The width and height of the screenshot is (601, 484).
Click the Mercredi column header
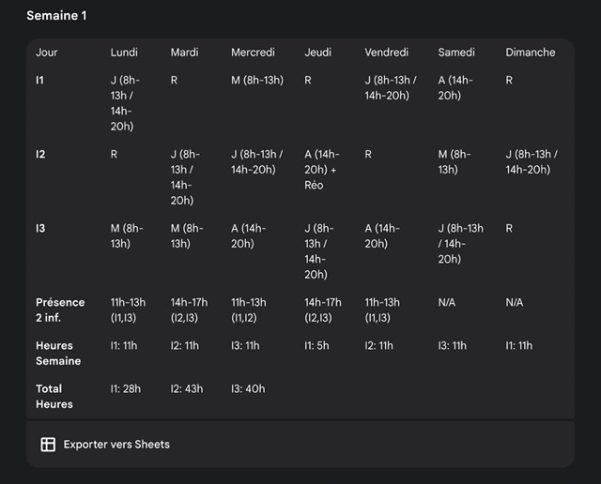(x=253, y=53)
